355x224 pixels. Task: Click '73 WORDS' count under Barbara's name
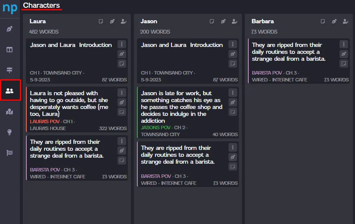264,32
